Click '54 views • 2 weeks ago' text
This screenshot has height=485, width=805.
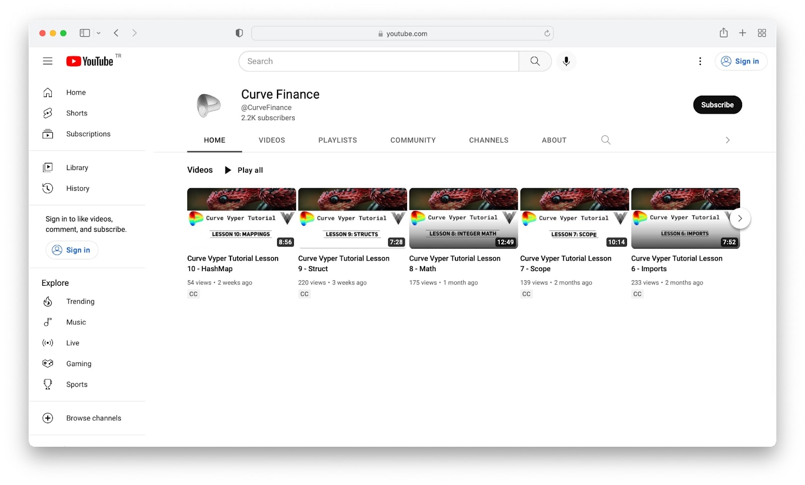pos(220,283)
